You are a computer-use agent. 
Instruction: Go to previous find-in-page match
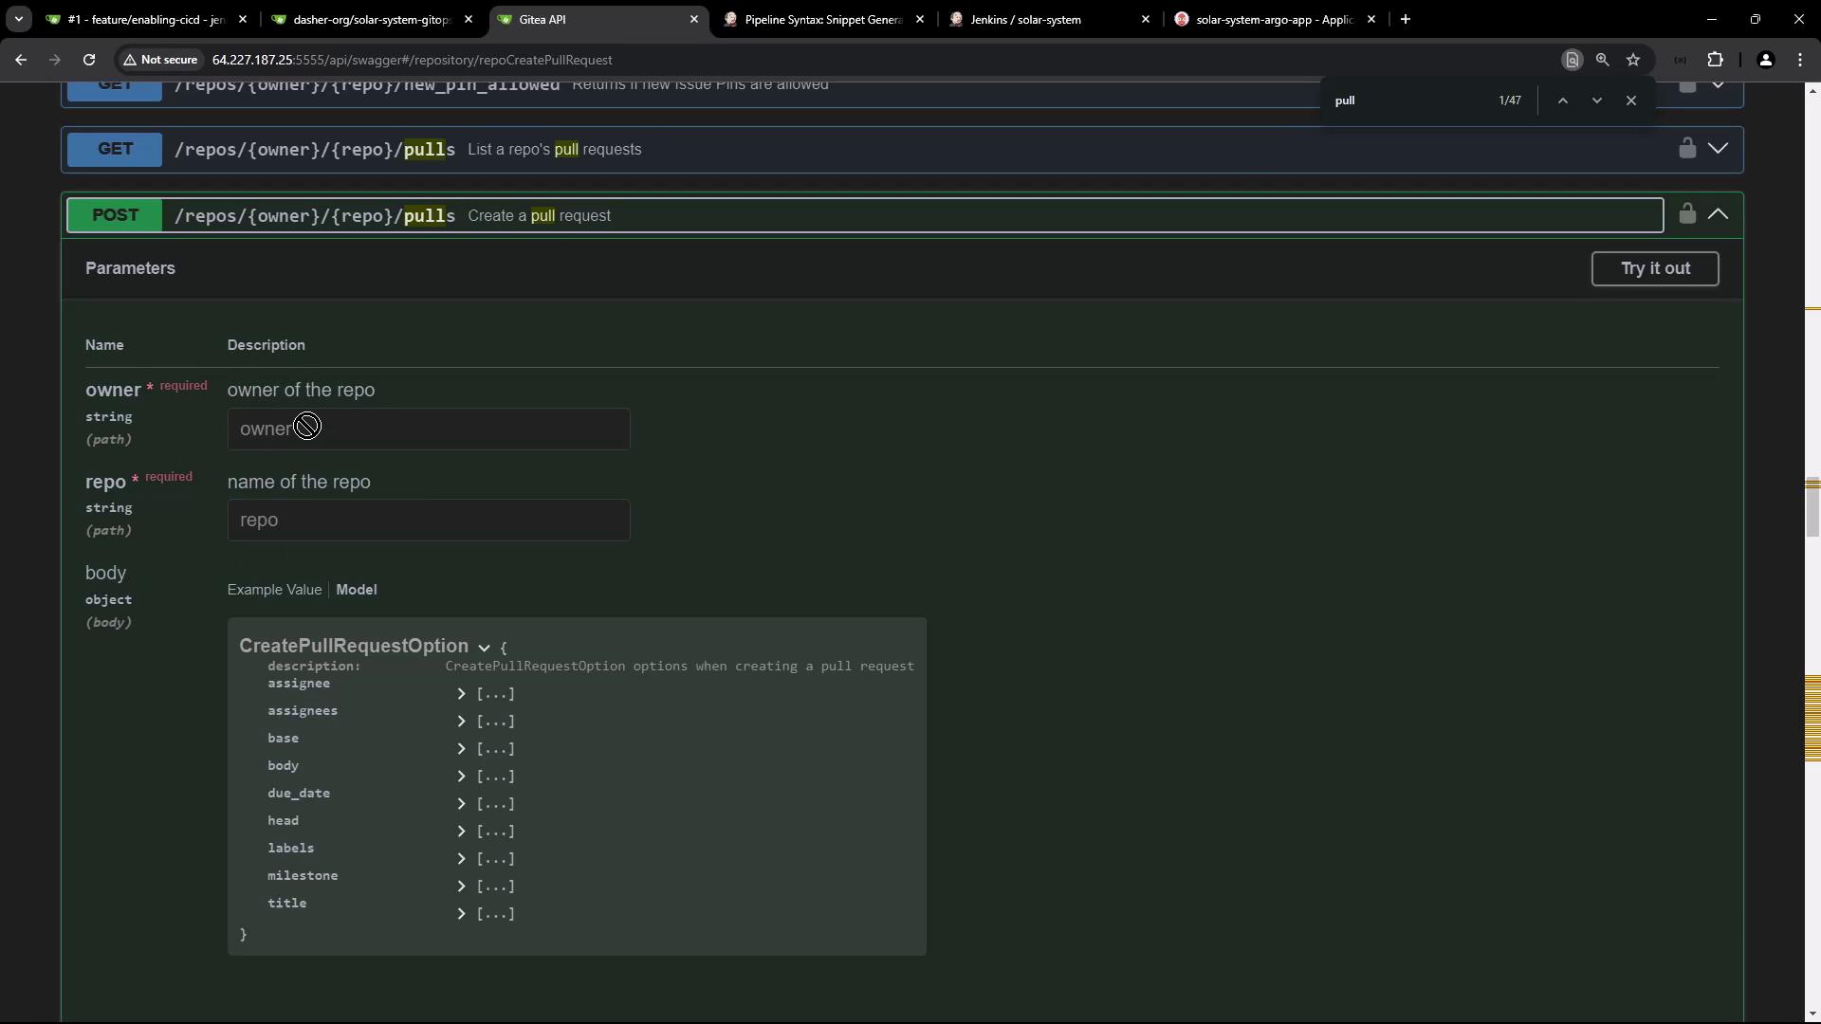[1563, 101]
